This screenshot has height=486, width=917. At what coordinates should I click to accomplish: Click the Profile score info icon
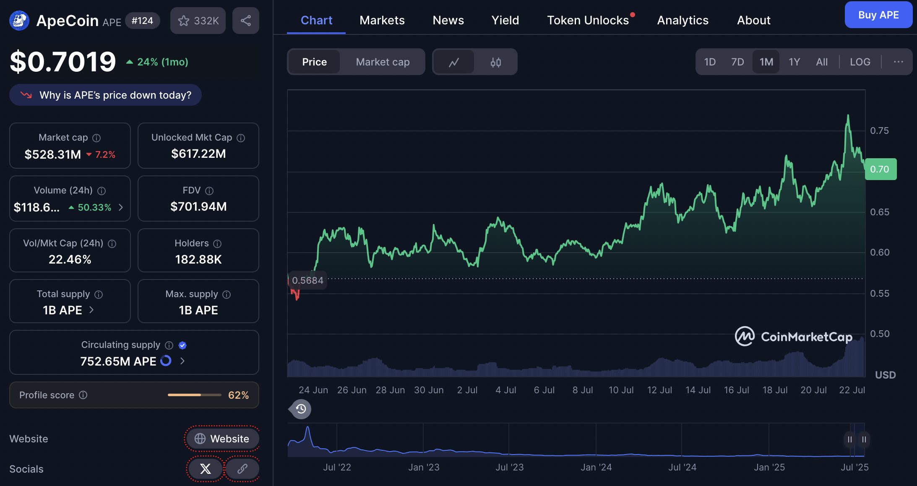pyautogui.click(x=83, y=395)
